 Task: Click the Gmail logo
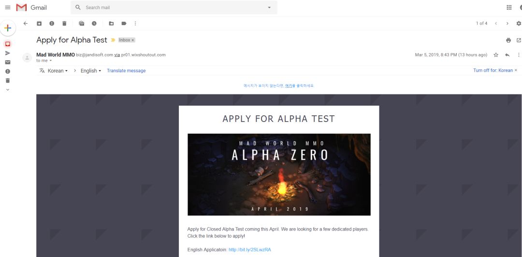pos(31,7)
